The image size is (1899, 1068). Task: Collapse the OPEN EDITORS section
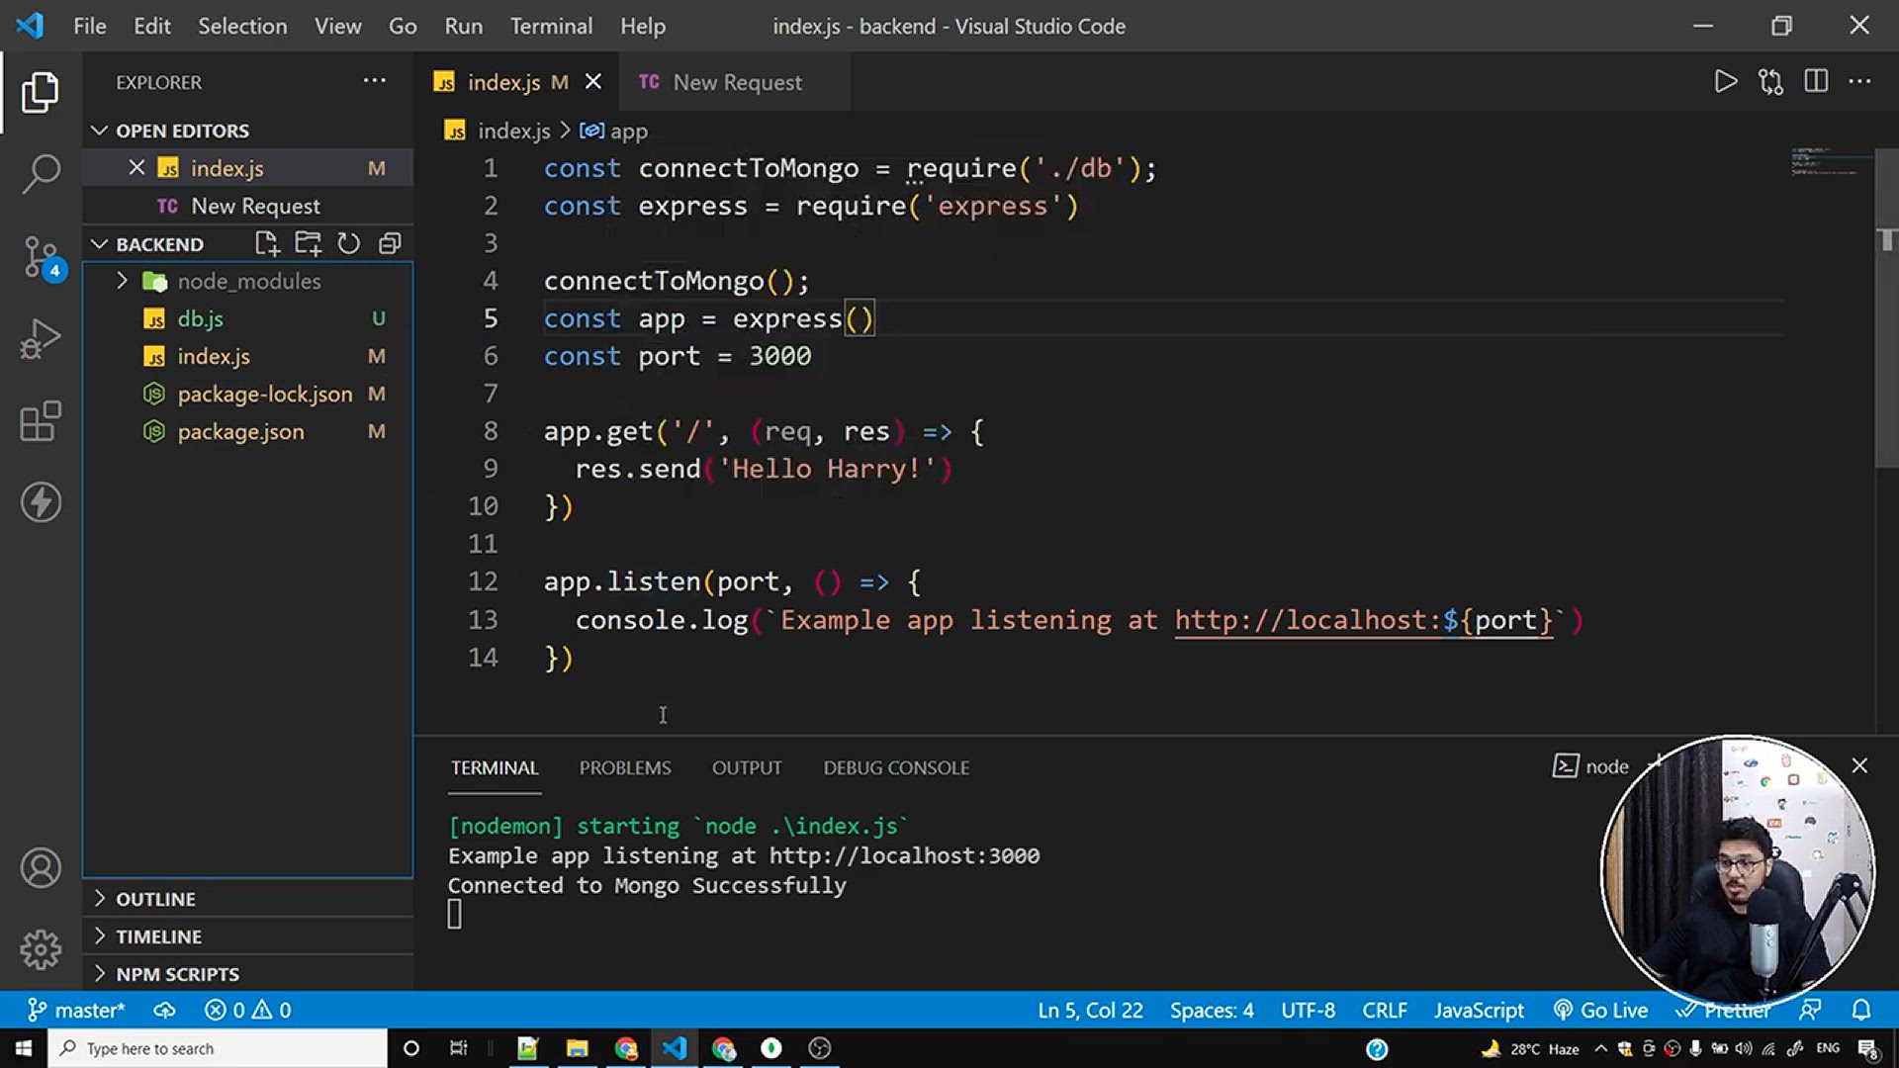(x=247, y=131)
